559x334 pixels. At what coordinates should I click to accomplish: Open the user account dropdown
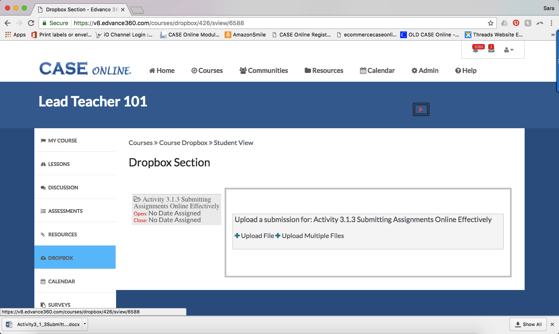click(509, 50)
